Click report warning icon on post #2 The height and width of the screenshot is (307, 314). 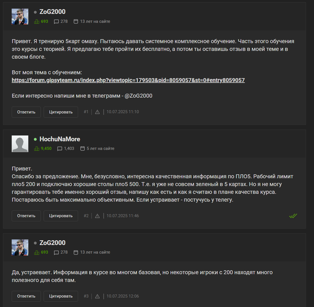click(x=97, y=216)
